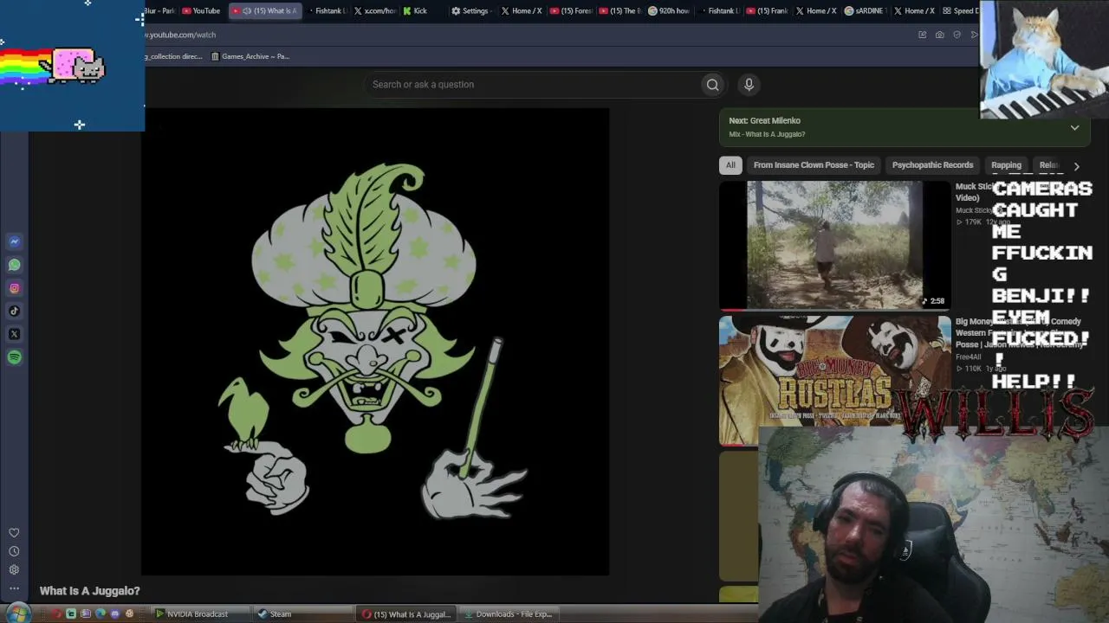Expand the Next: Great Milenko mix panel
1109x623 pixels.
pos(1074,127)
